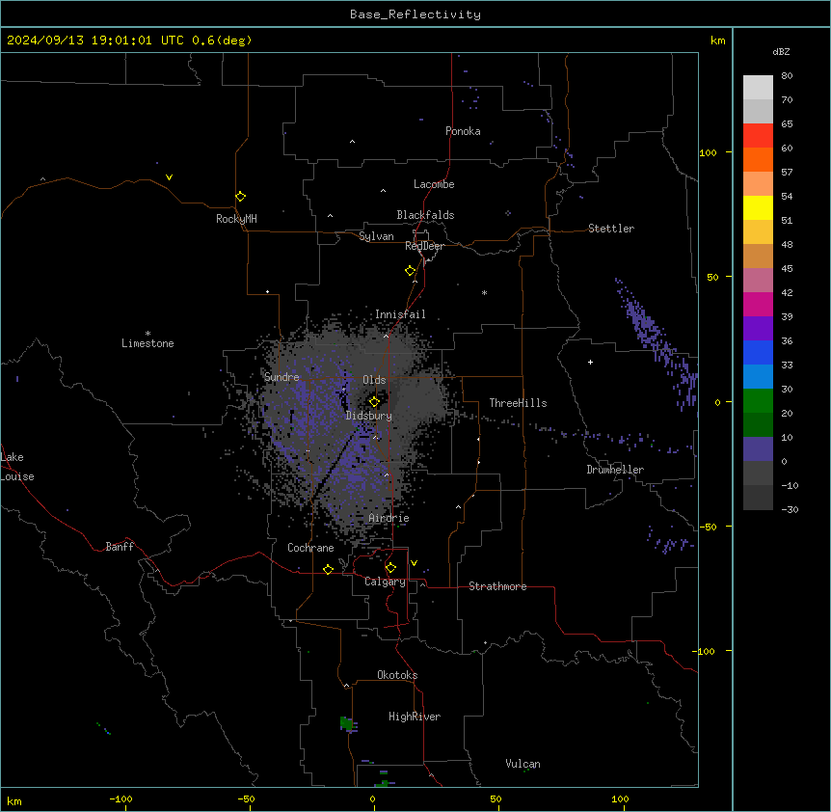Image resolution: width=831 pixels, height=812 pixels.
Task: Click the Ponoka city label
Action: click(463, 131)
